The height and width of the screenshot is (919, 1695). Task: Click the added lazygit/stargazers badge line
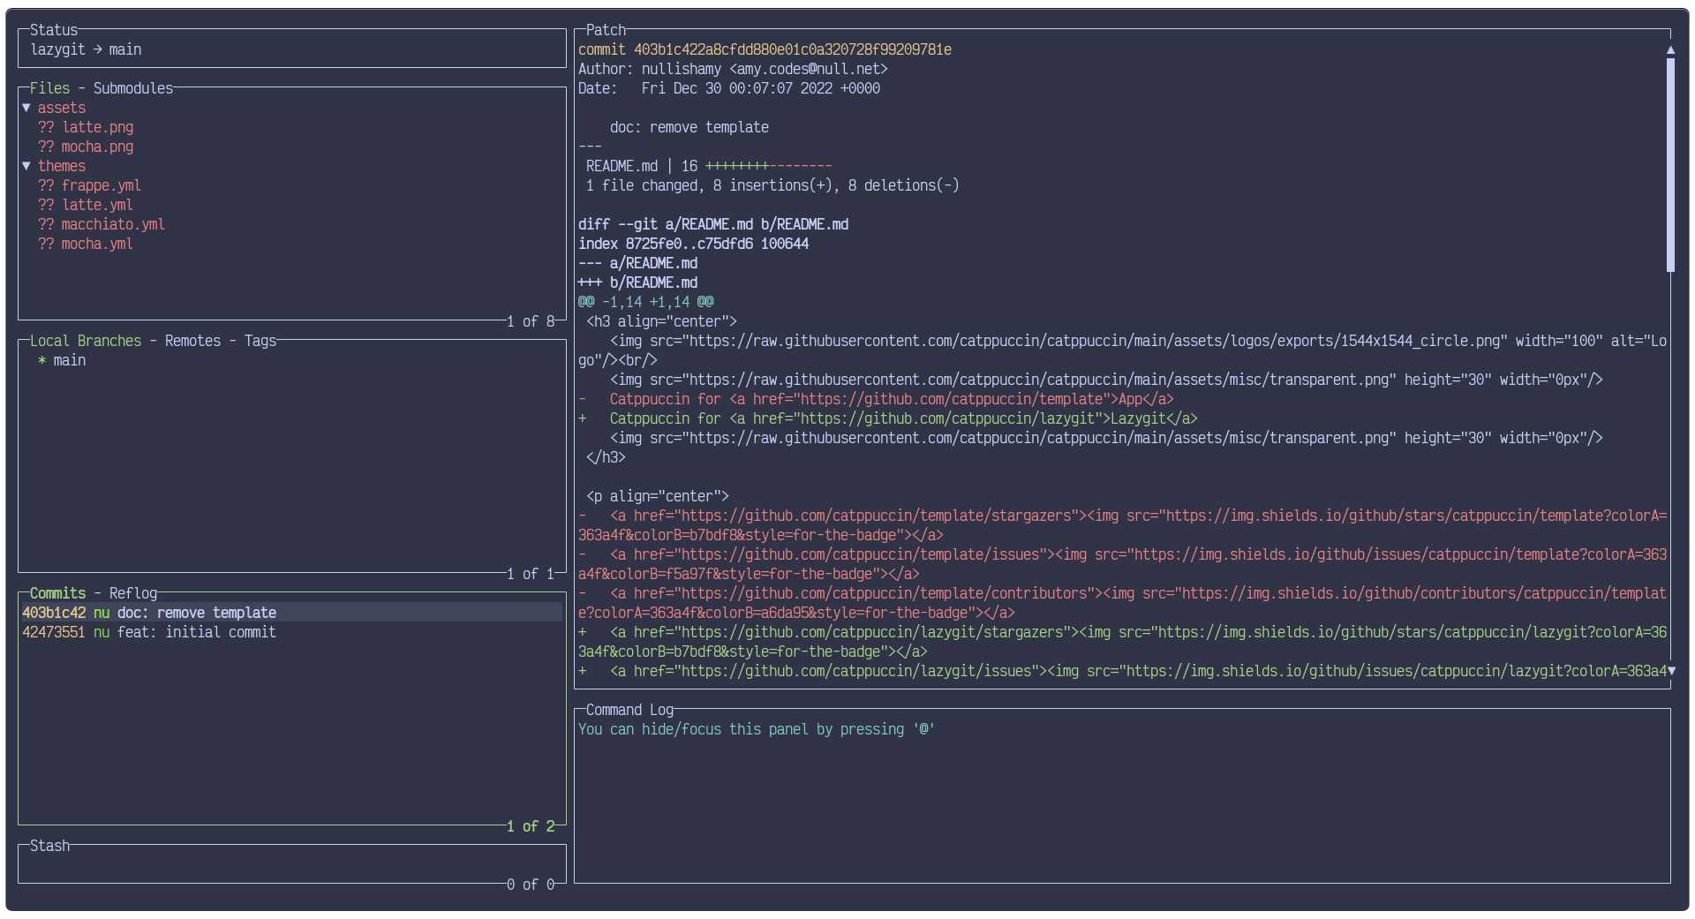pos(1123,642)
